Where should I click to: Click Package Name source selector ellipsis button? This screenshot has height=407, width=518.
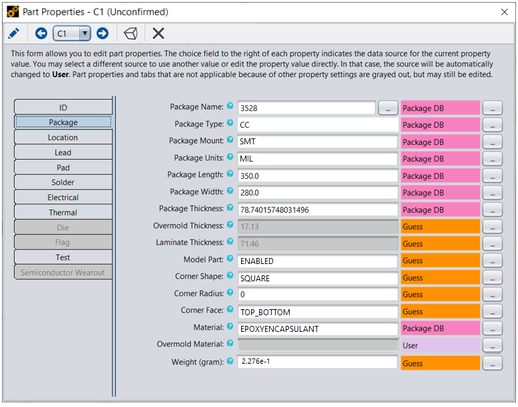click(x=492, y=108)
